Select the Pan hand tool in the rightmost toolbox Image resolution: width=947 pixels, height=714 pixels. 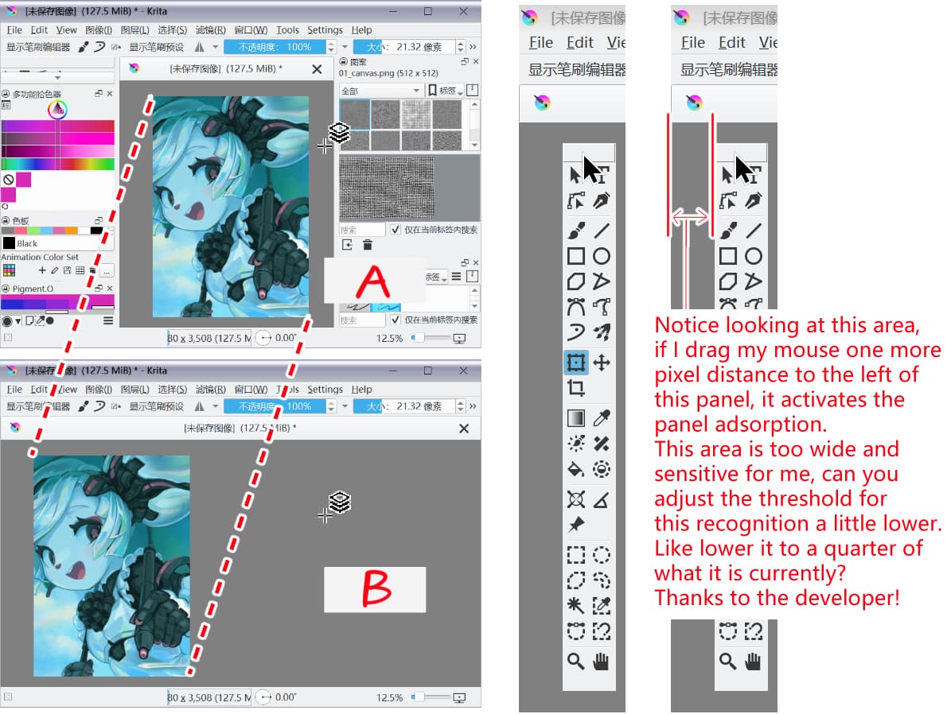[753, 662]
